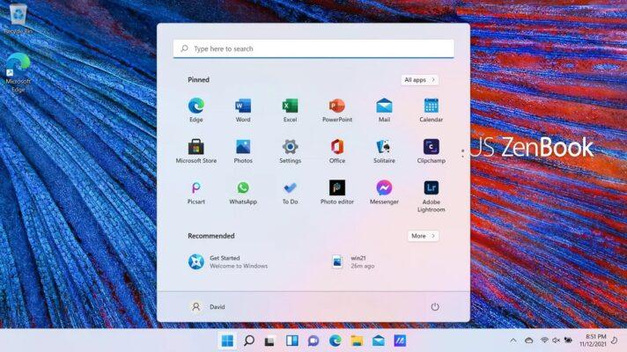
Task: Launch the Solitaire game
Action: 384,148
